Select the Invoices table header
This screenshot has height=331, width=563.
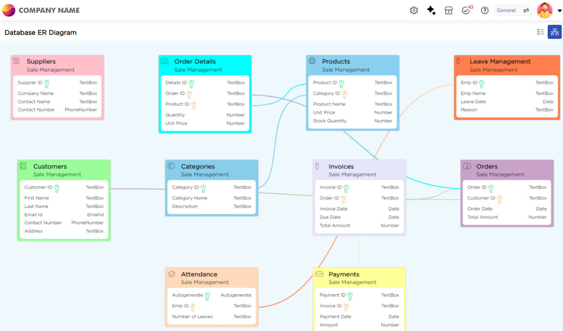point(341,166)
